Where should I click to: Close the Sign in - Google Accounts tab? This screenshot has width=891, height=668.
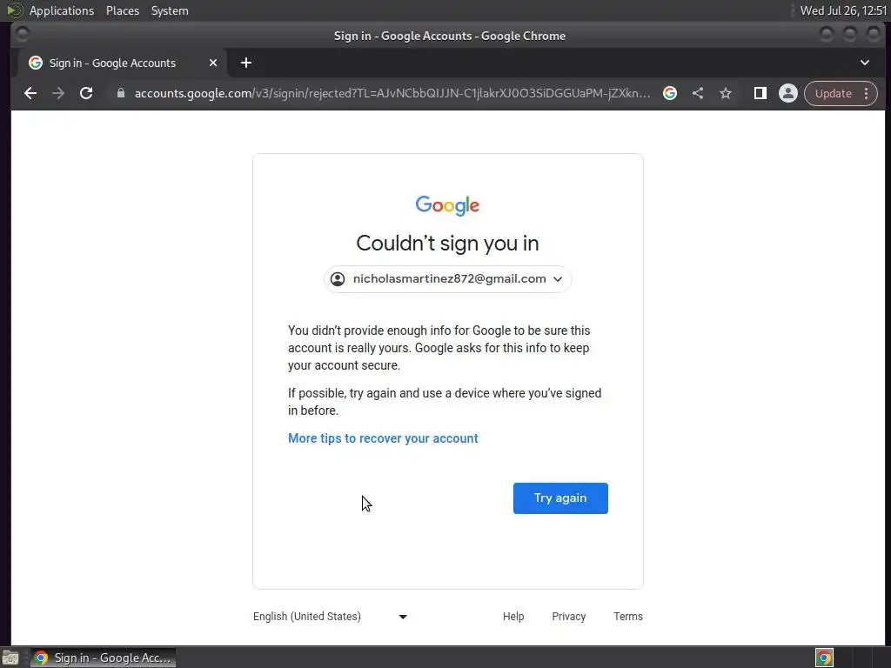(213, 63)
